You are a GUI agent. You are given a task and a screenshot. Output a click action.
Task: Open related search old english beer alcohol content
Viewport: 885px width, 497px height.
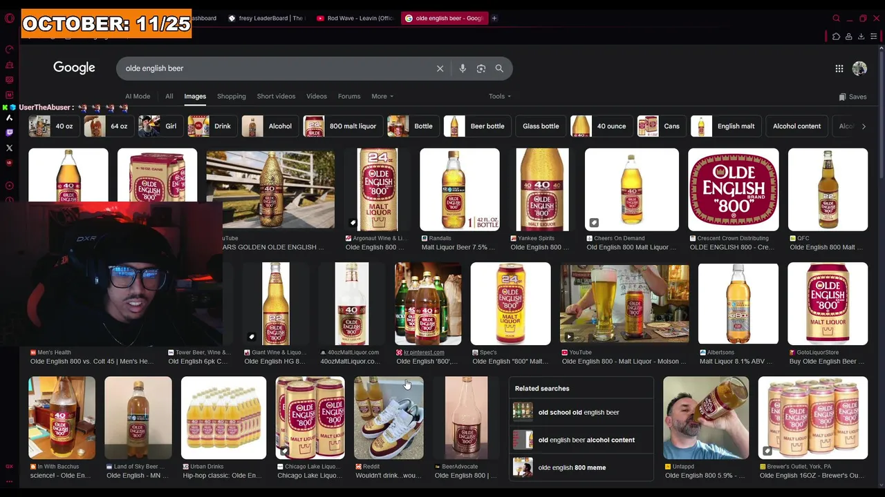[581, 440]
